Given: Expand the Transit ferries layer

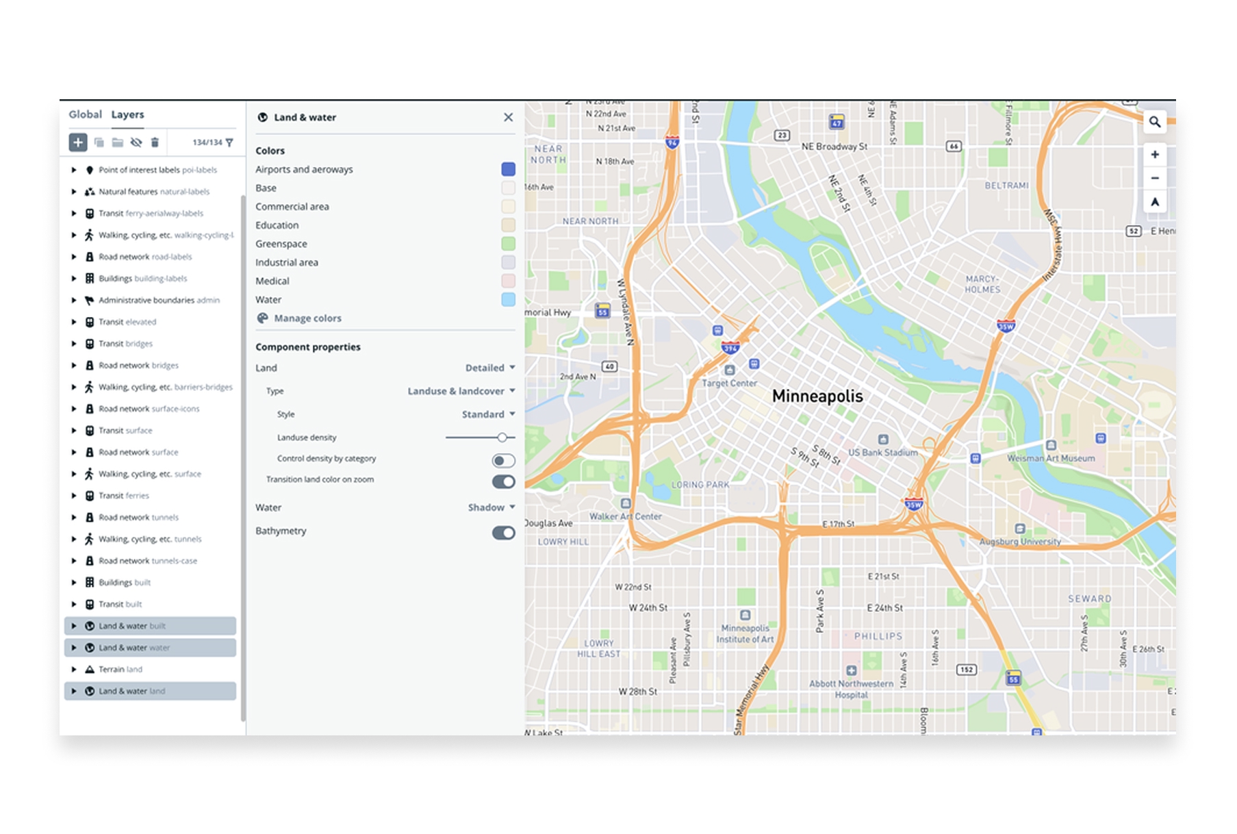Looking at the screenshot, I should 75,495.
